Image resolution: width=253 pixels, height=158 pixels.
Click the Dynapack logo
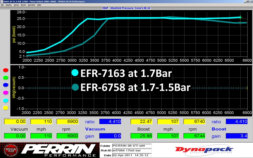[x=204, y=150]
